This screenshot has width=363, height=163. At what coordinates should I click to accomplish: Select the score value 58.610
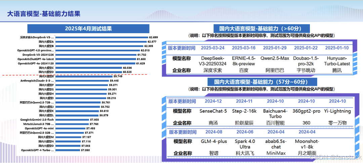point(105,111)
